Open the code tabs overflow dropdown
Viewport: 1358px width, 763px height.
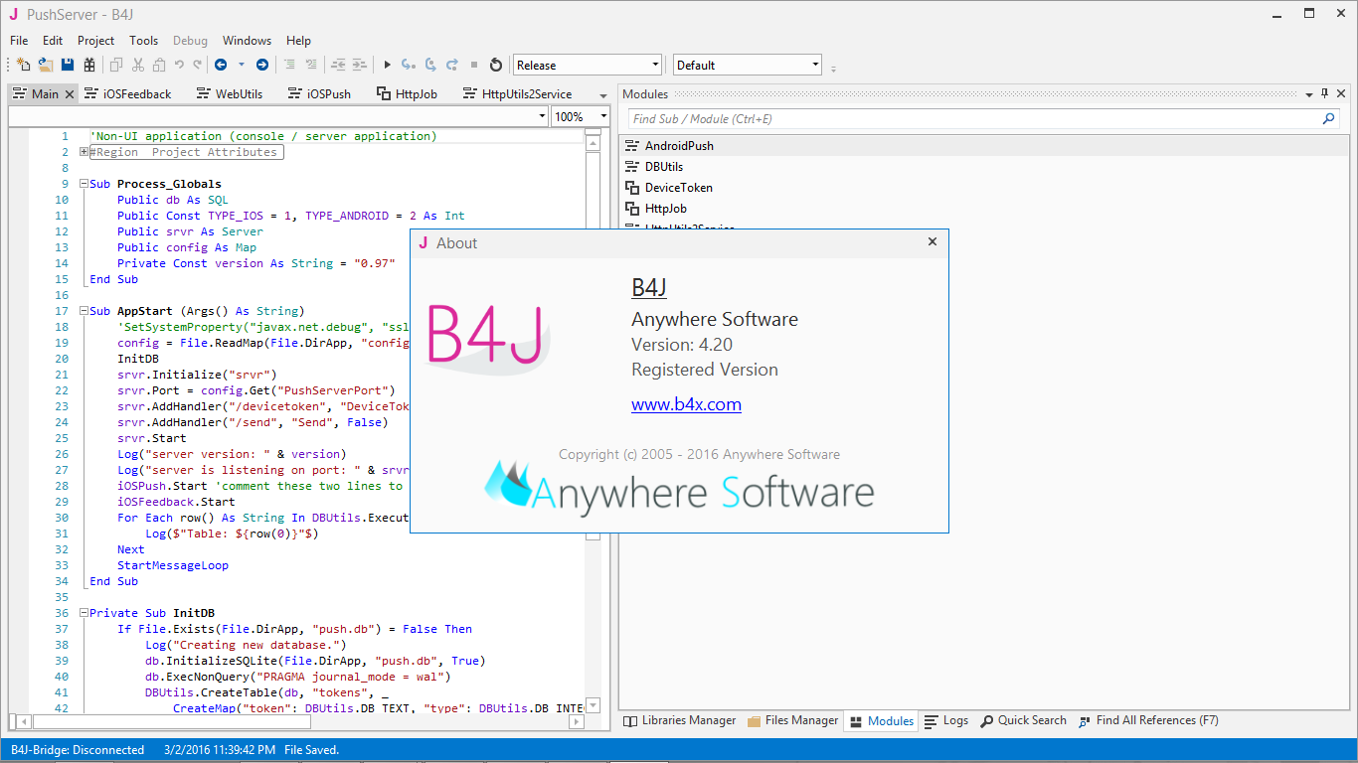point(602,95)
